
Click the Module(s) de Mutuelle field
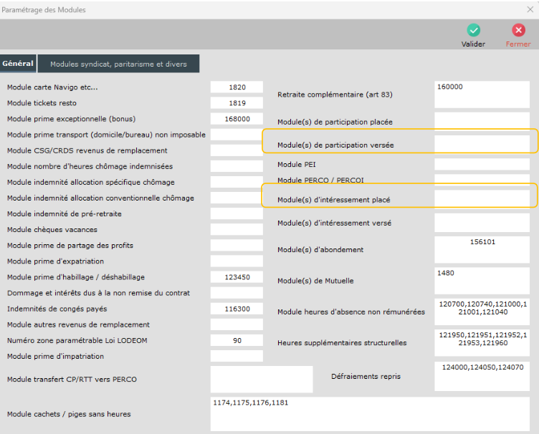click(482, 280)
